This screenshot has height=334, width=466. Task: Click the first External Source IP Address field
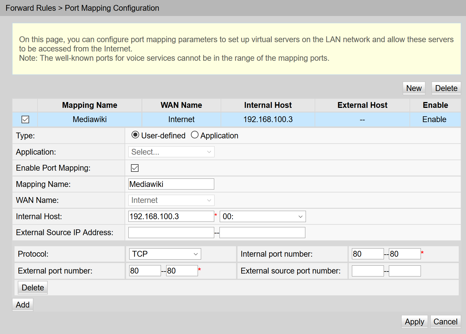171,233
